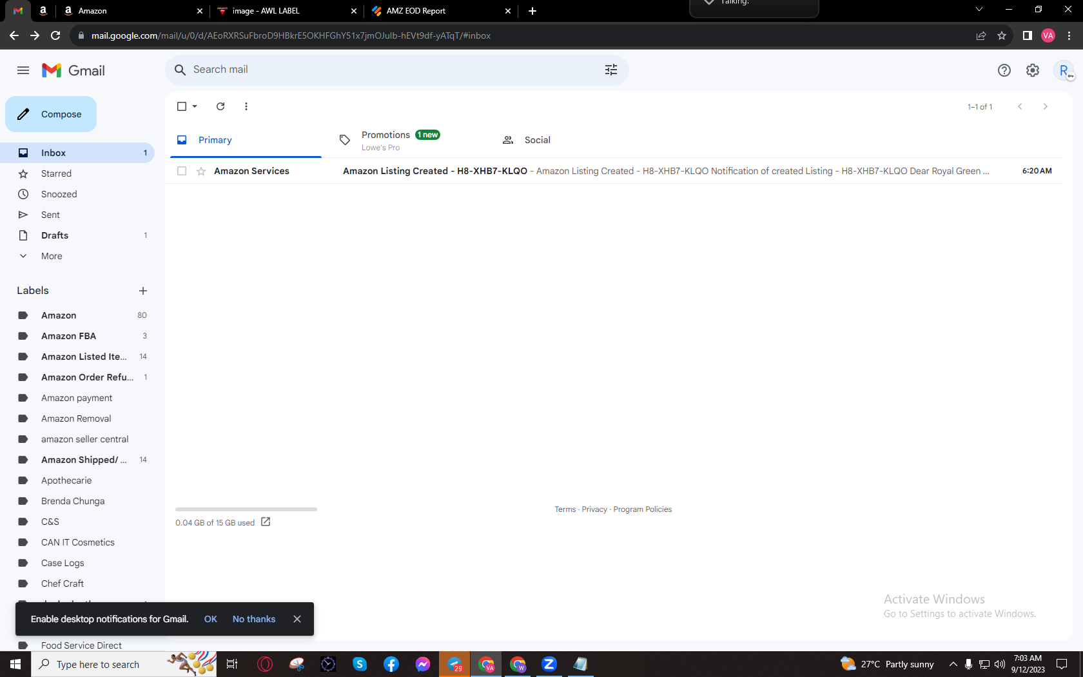Open the CAN IT Cosmetics label
Image resolution: width=1083 pixels, height=677 pixels.
[77, 542]
